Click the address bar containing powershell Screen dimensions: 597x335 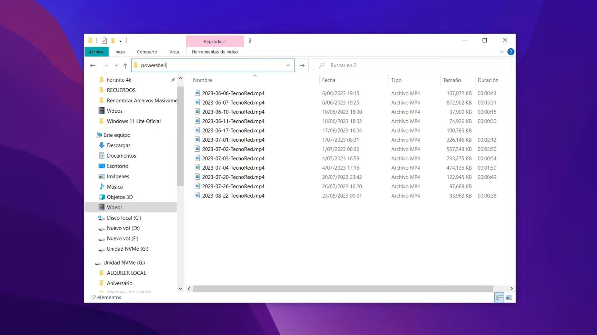[x=213, y=65]
